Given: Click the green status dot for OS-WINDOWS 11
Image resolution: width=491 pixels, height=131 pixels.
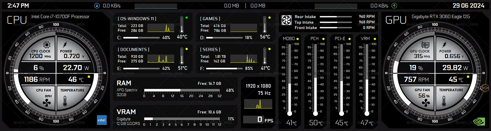Looking at the screenshot, I should 187,17.
